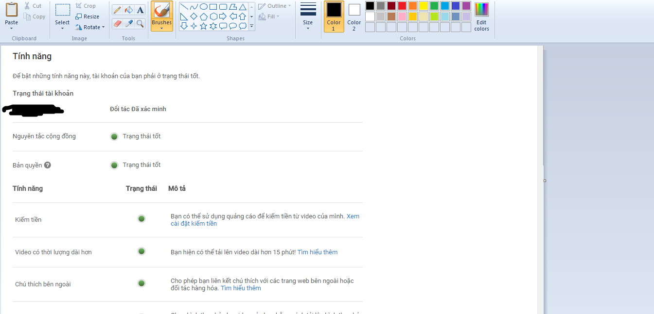Expand the Rotate dropdown
Viewport: 654px width, 314px height.
(x=104, y=28)
